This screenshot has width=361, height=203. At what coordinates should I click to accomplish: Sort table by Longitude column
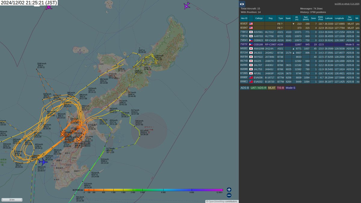(x=339, y=18)
